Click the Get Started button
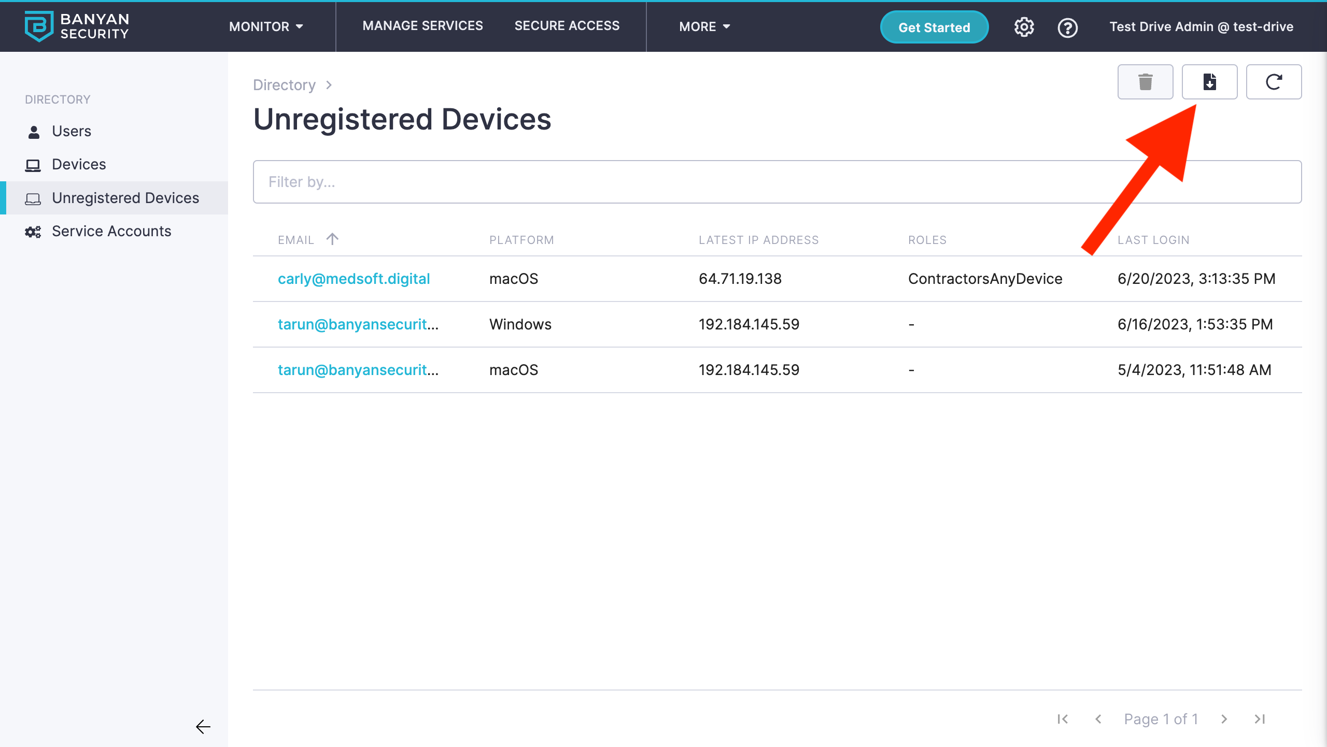 coord(934,27)
